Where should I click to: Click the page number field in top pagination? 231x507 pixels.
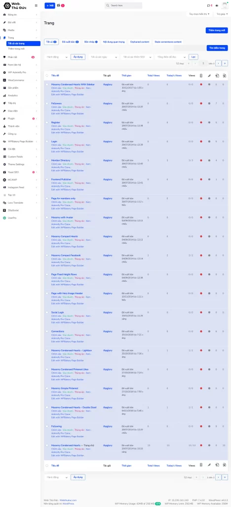click(x=203, y=63)
